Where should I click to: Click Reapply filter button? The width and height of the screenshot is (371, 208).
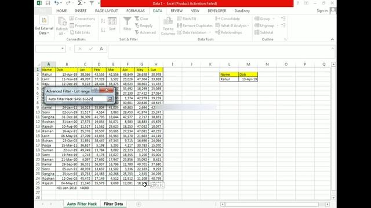pyautogui.click(x=144, y=25)
